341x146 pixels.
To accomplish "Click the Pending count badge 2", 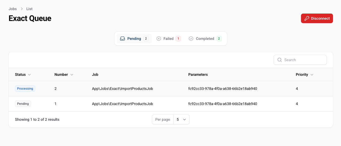I will coord(146,39).
